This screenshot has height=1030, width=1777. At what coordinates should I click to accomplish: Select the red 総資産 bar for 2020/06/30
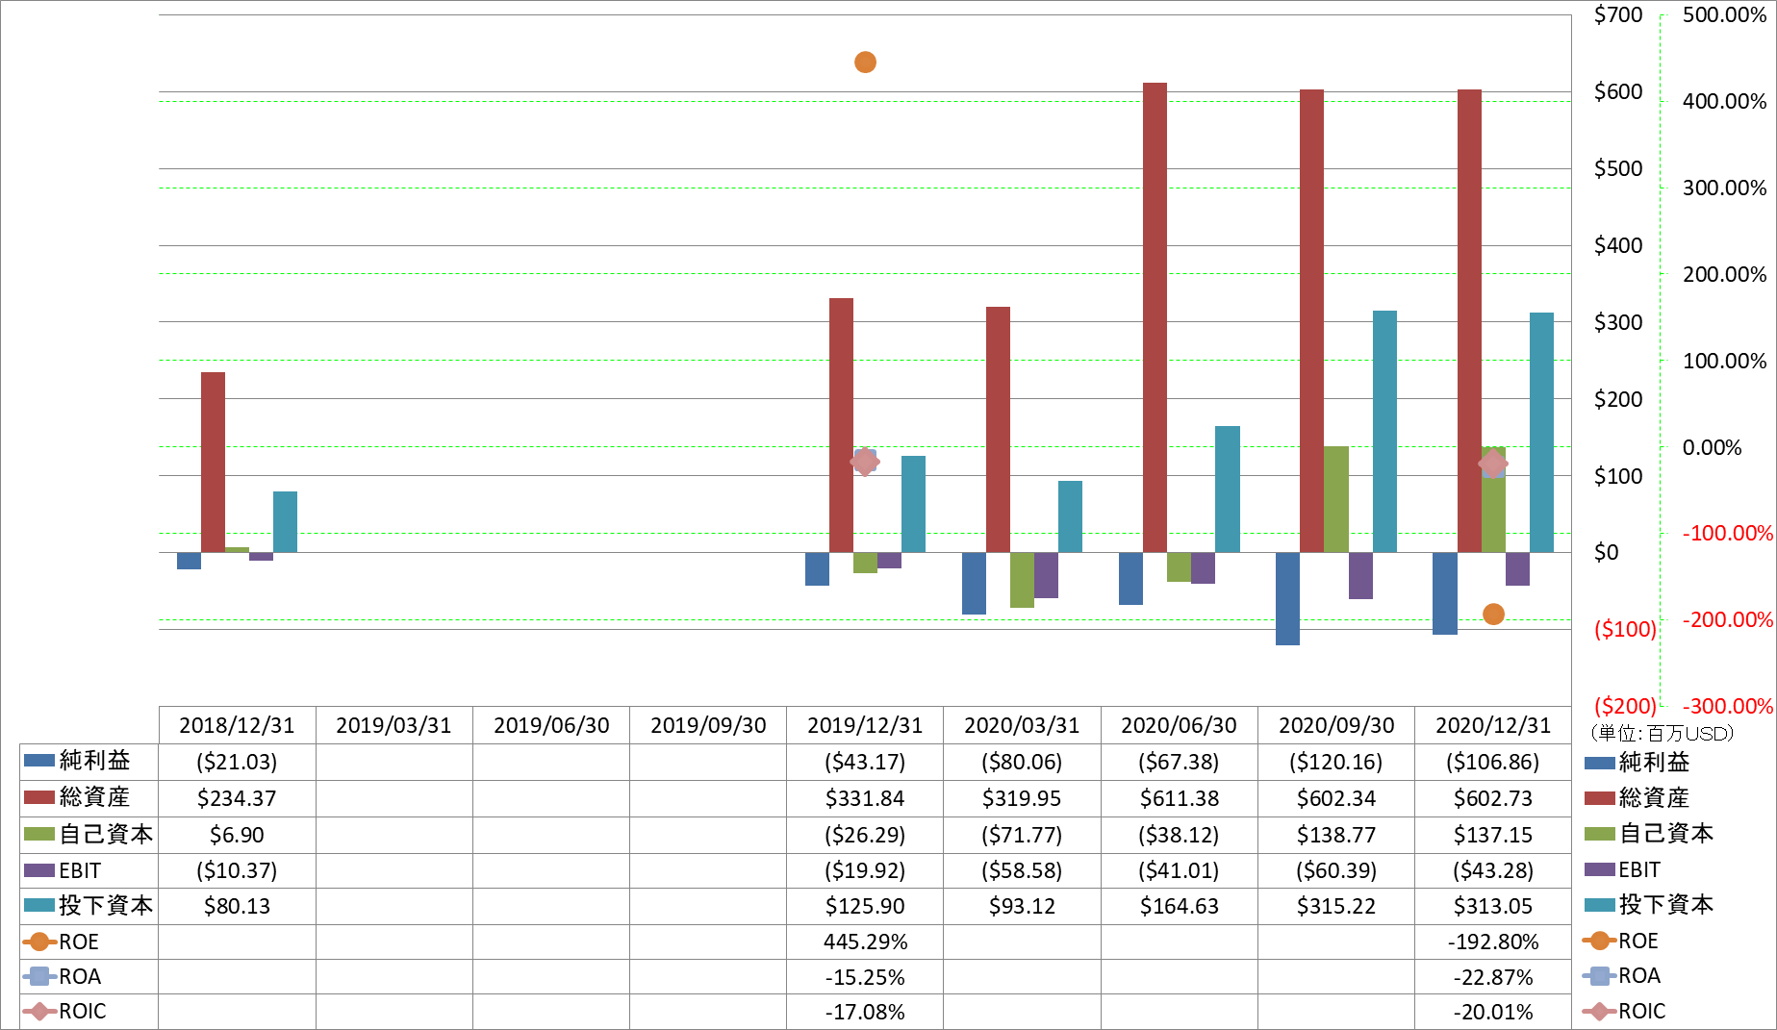point(1155,317)
